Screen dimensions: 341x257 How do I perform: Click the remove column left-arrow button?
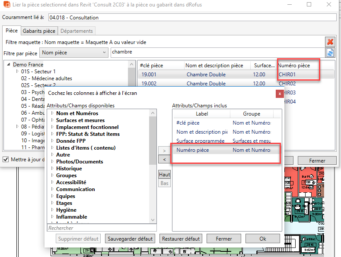pyautogui.click(x=164, y=160)
